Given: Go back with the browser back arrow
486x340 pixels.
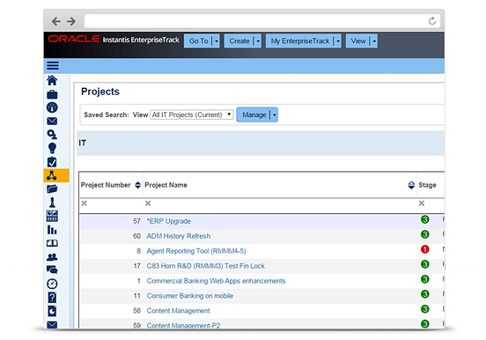Looking at the screenshot, I should tap(56, 21).
